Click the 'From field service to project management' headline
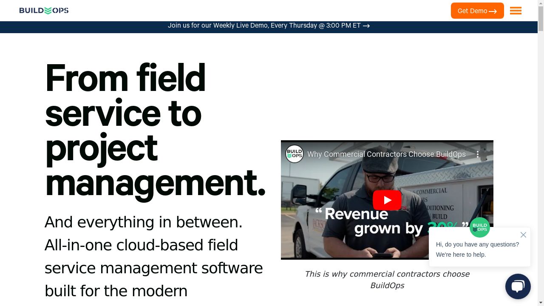Screen dimensions: 544x306 155,130
